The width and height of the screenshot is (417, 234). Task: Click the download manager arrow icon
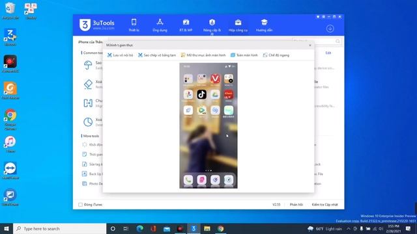(330, 29)
